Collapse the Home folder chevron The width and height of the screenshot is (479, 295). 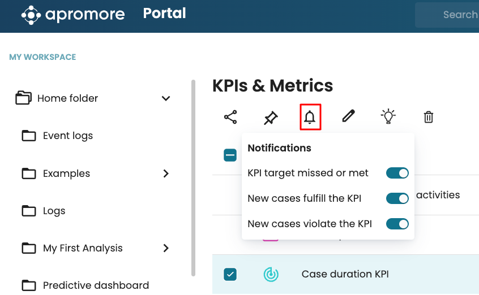pos(166,98)
